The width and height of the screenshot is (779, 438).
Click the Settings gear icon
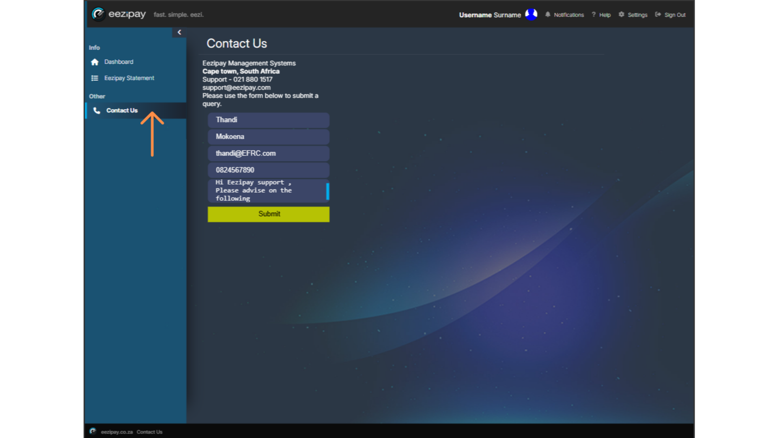[x=621, y=15]
